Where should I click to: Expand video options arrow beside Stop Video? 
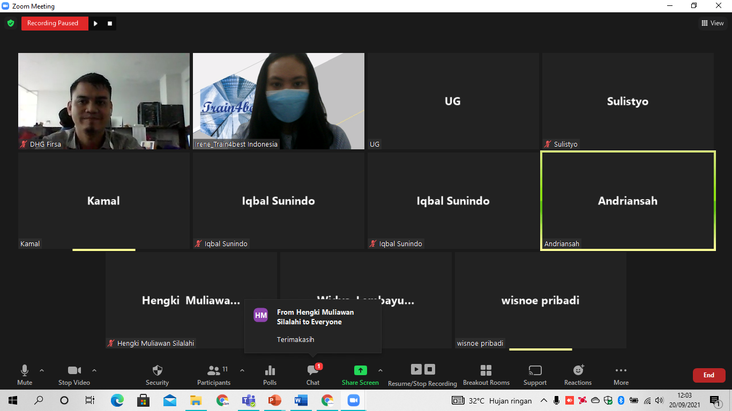94,370
